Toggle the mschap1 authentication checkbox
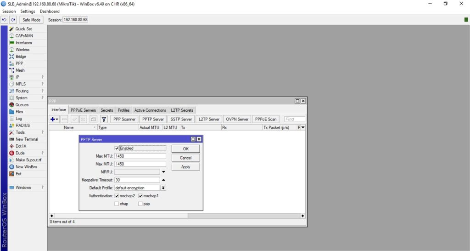The height and width of the screenshot is (251, 470). point(140,196)
